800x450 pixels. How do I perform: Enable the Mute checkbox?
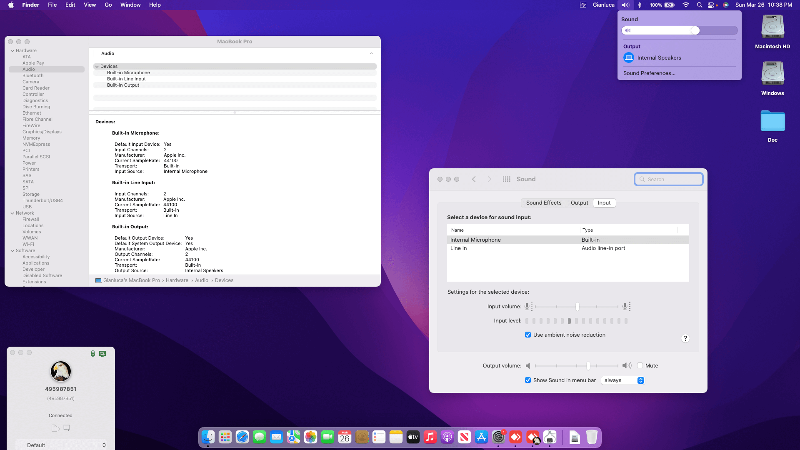point(640,366)
